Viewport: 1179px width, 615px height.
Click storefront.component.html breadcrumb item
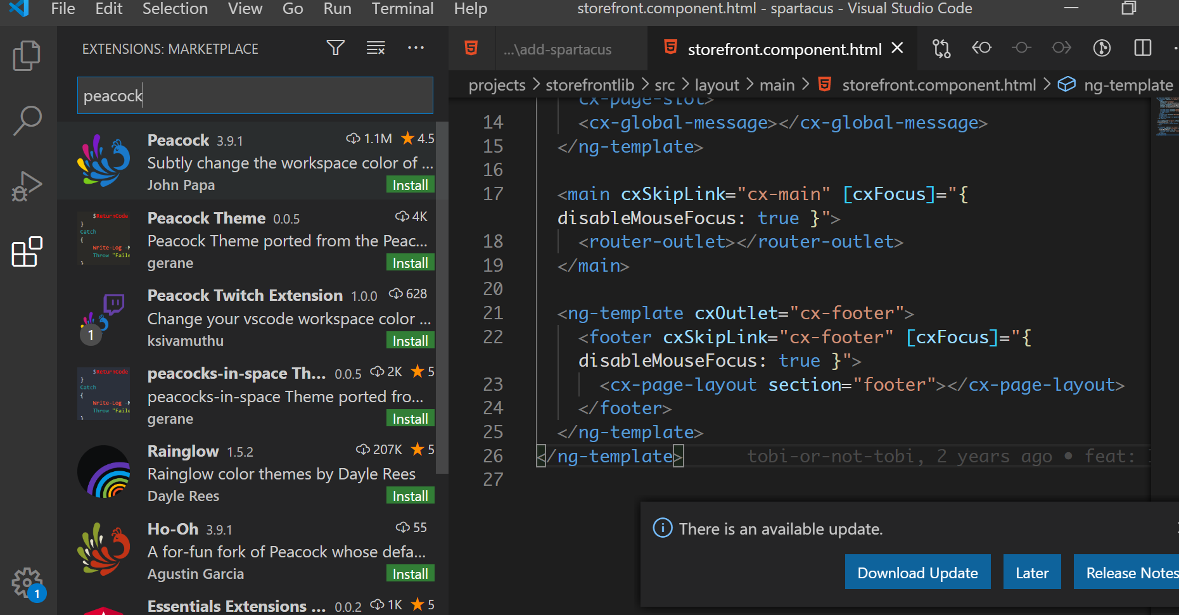click(939, 85)
